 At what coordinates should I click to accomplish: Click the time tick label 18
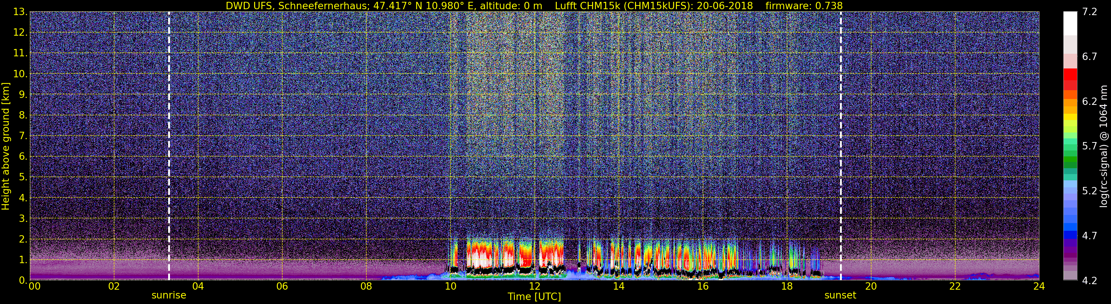[x=787, y=286]
